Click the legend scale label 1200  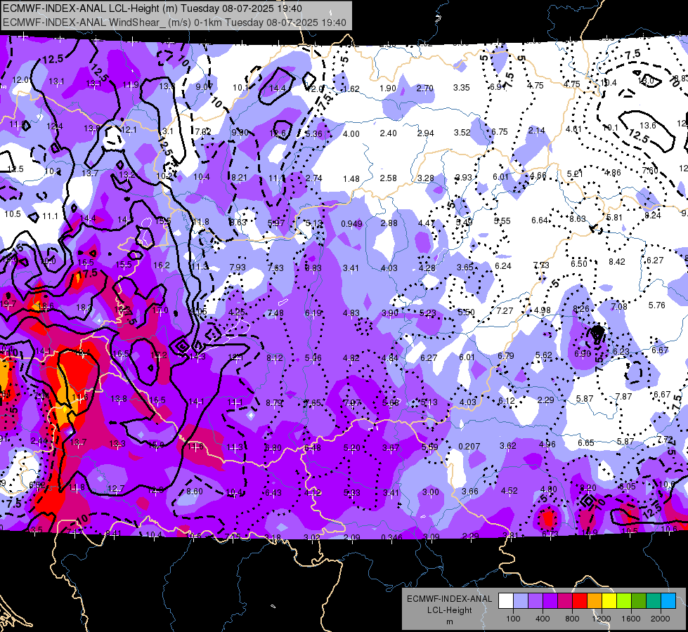601,619
